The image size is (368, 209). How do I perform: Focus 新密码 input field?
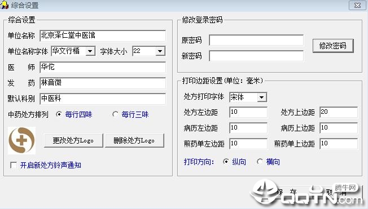(x=256, y=56)
